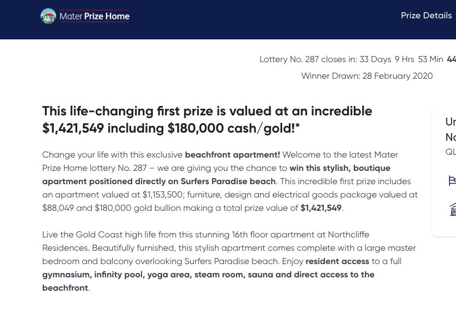
Task: Open the Prize Details menu item
Action: [x=426, y=16]
